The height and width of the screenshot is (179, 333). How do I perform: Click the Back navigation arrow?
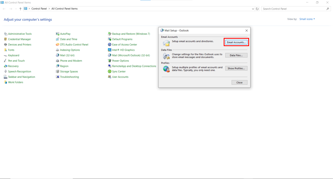pyautogui.click(x=4, y=9)
